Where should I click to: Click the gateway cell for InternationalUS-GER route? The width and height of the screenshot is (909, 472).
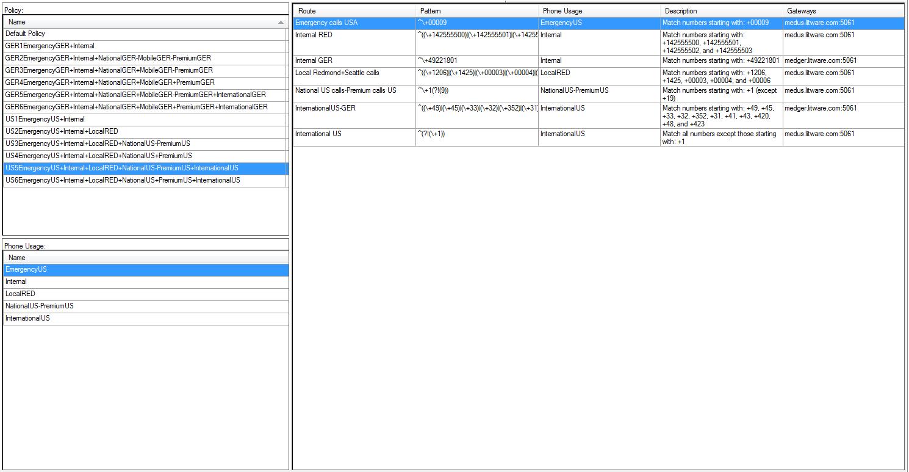(x=843, y=115)
